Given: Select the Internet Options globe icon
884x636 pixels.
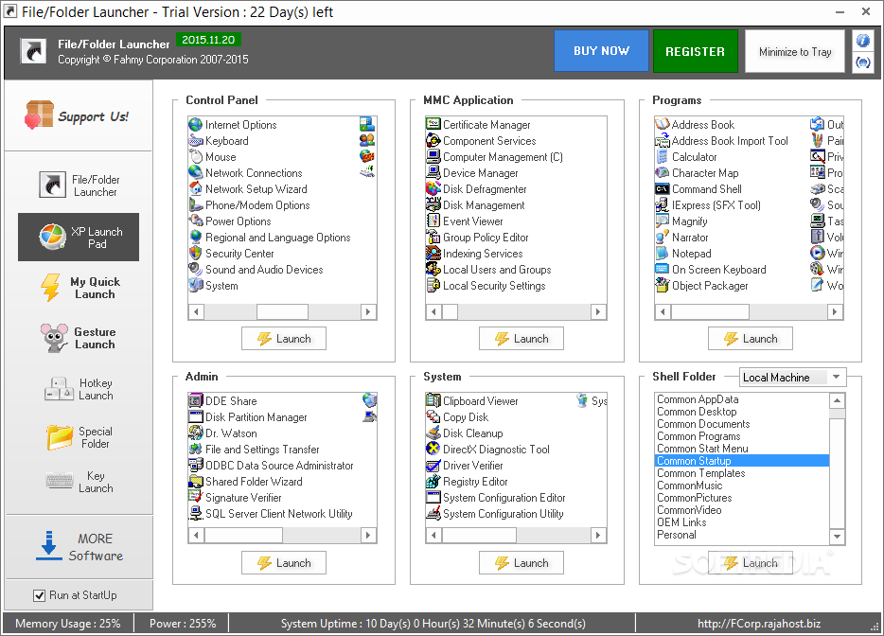Looking at the screenshot, I should (196, 125).
